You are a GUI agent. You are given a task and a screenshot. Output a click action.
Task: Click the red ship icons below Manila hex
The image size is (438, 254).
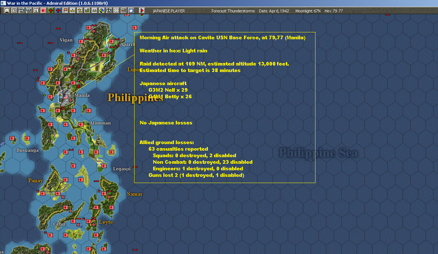click(x=63, y=108)
